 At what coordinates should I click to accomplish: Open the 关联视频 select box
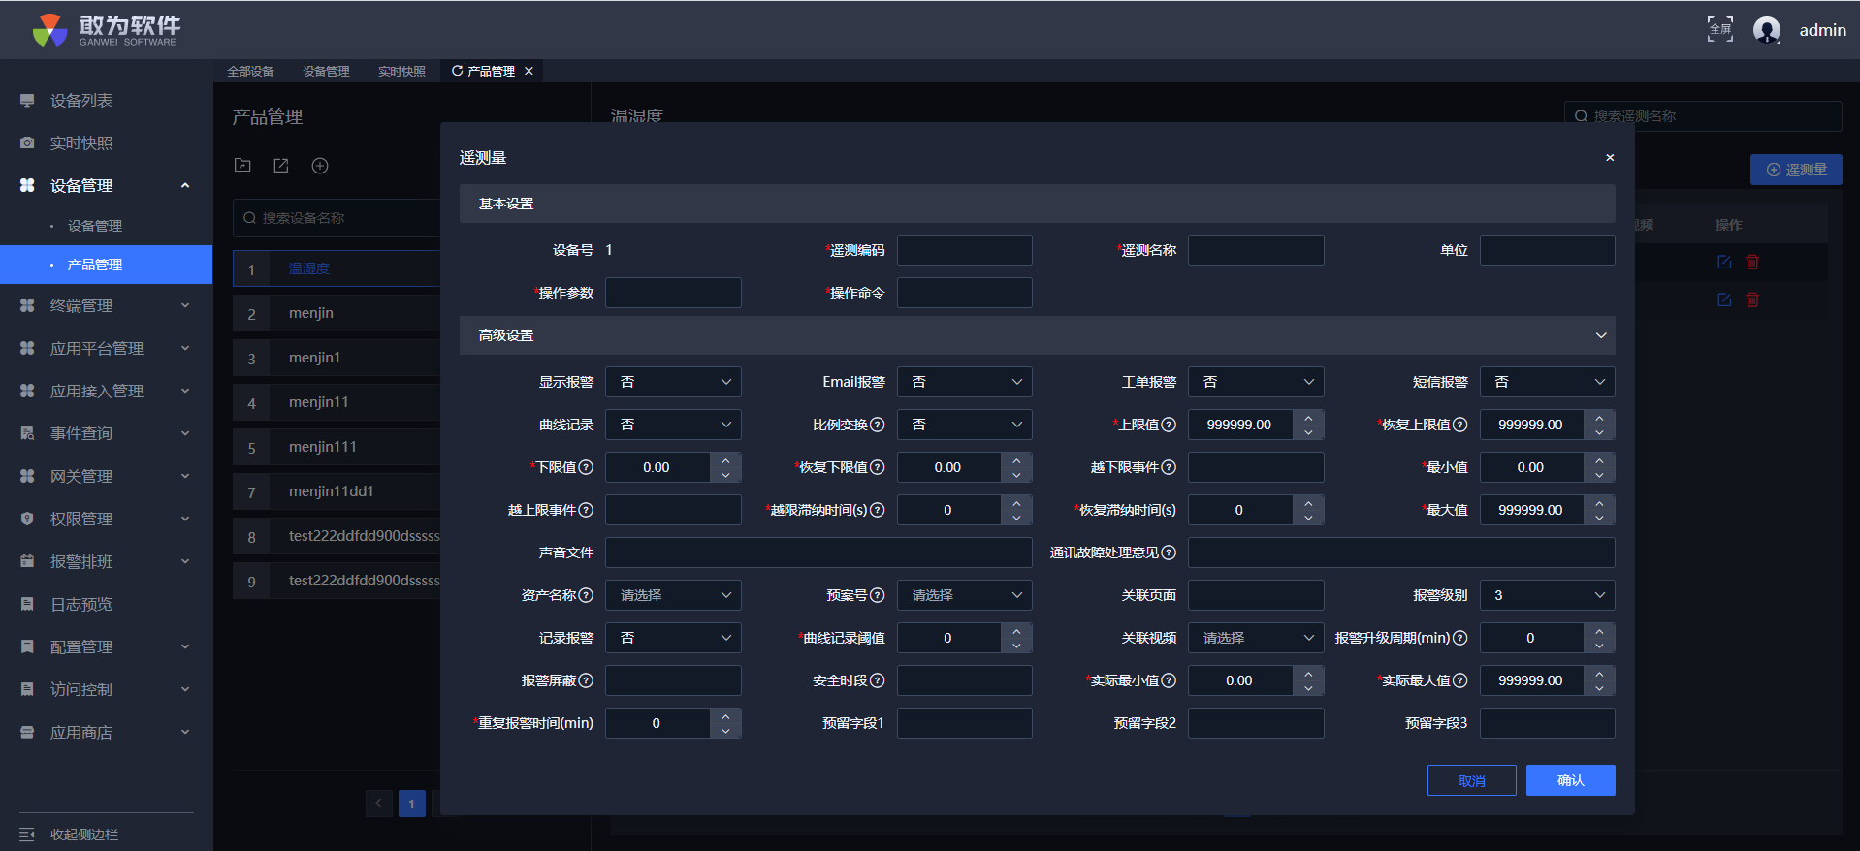[1256, 638]
